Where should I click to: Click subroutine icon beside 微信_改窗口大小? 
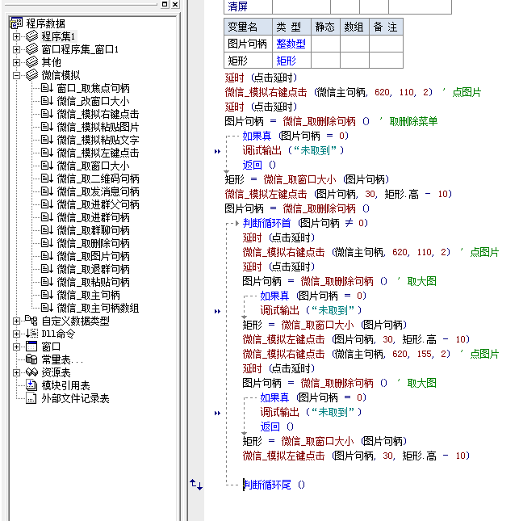click(47, 101)
